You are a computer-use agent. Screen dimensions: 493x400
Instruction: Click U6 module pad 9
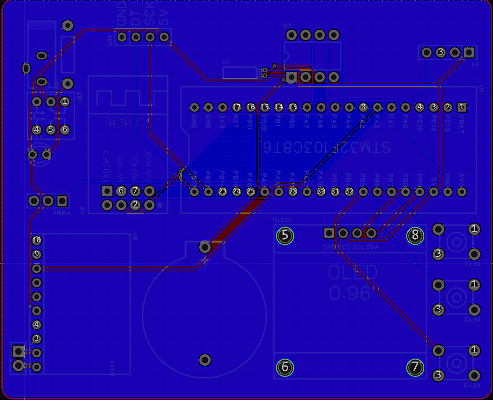point(36,254)
